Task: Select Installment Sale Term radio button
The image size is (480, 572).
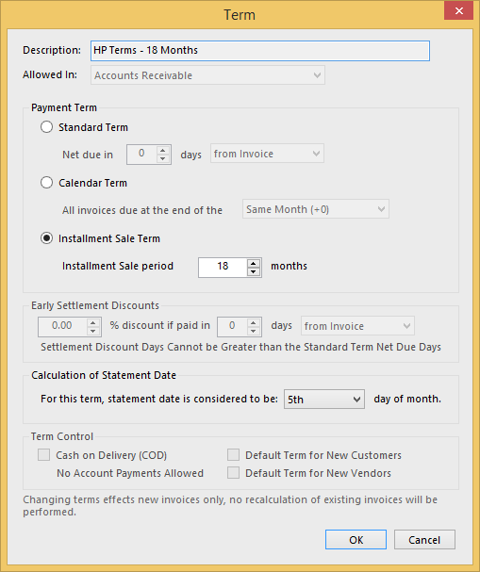Action: pos(47,238)
